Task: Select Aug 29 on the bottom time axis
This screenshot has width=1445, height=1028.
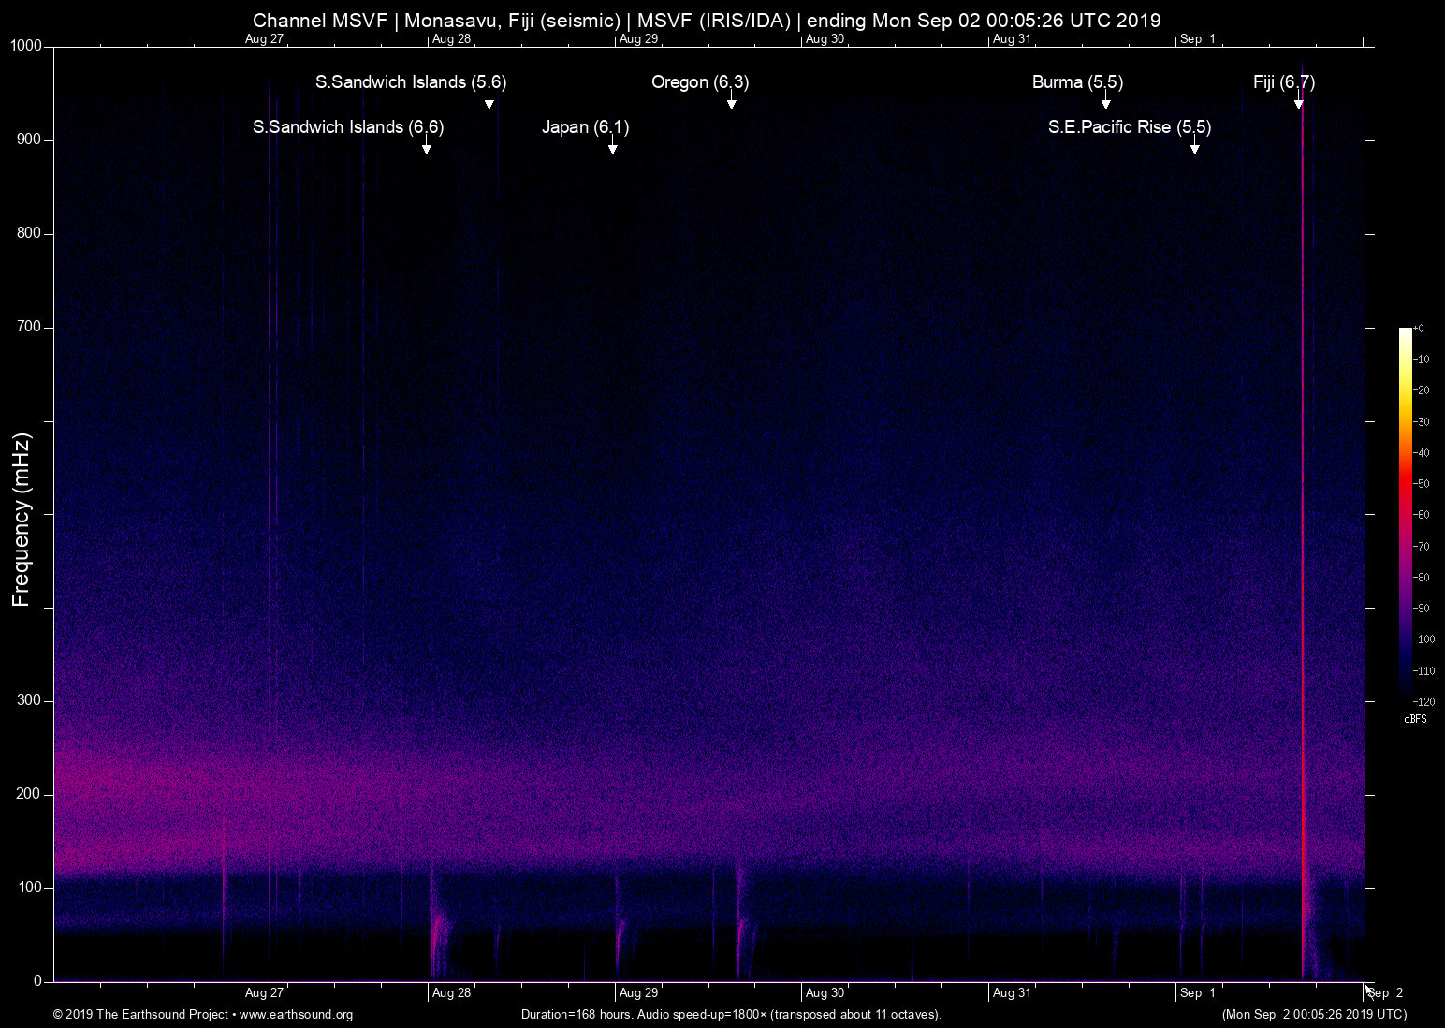Action: coord(638,993)
